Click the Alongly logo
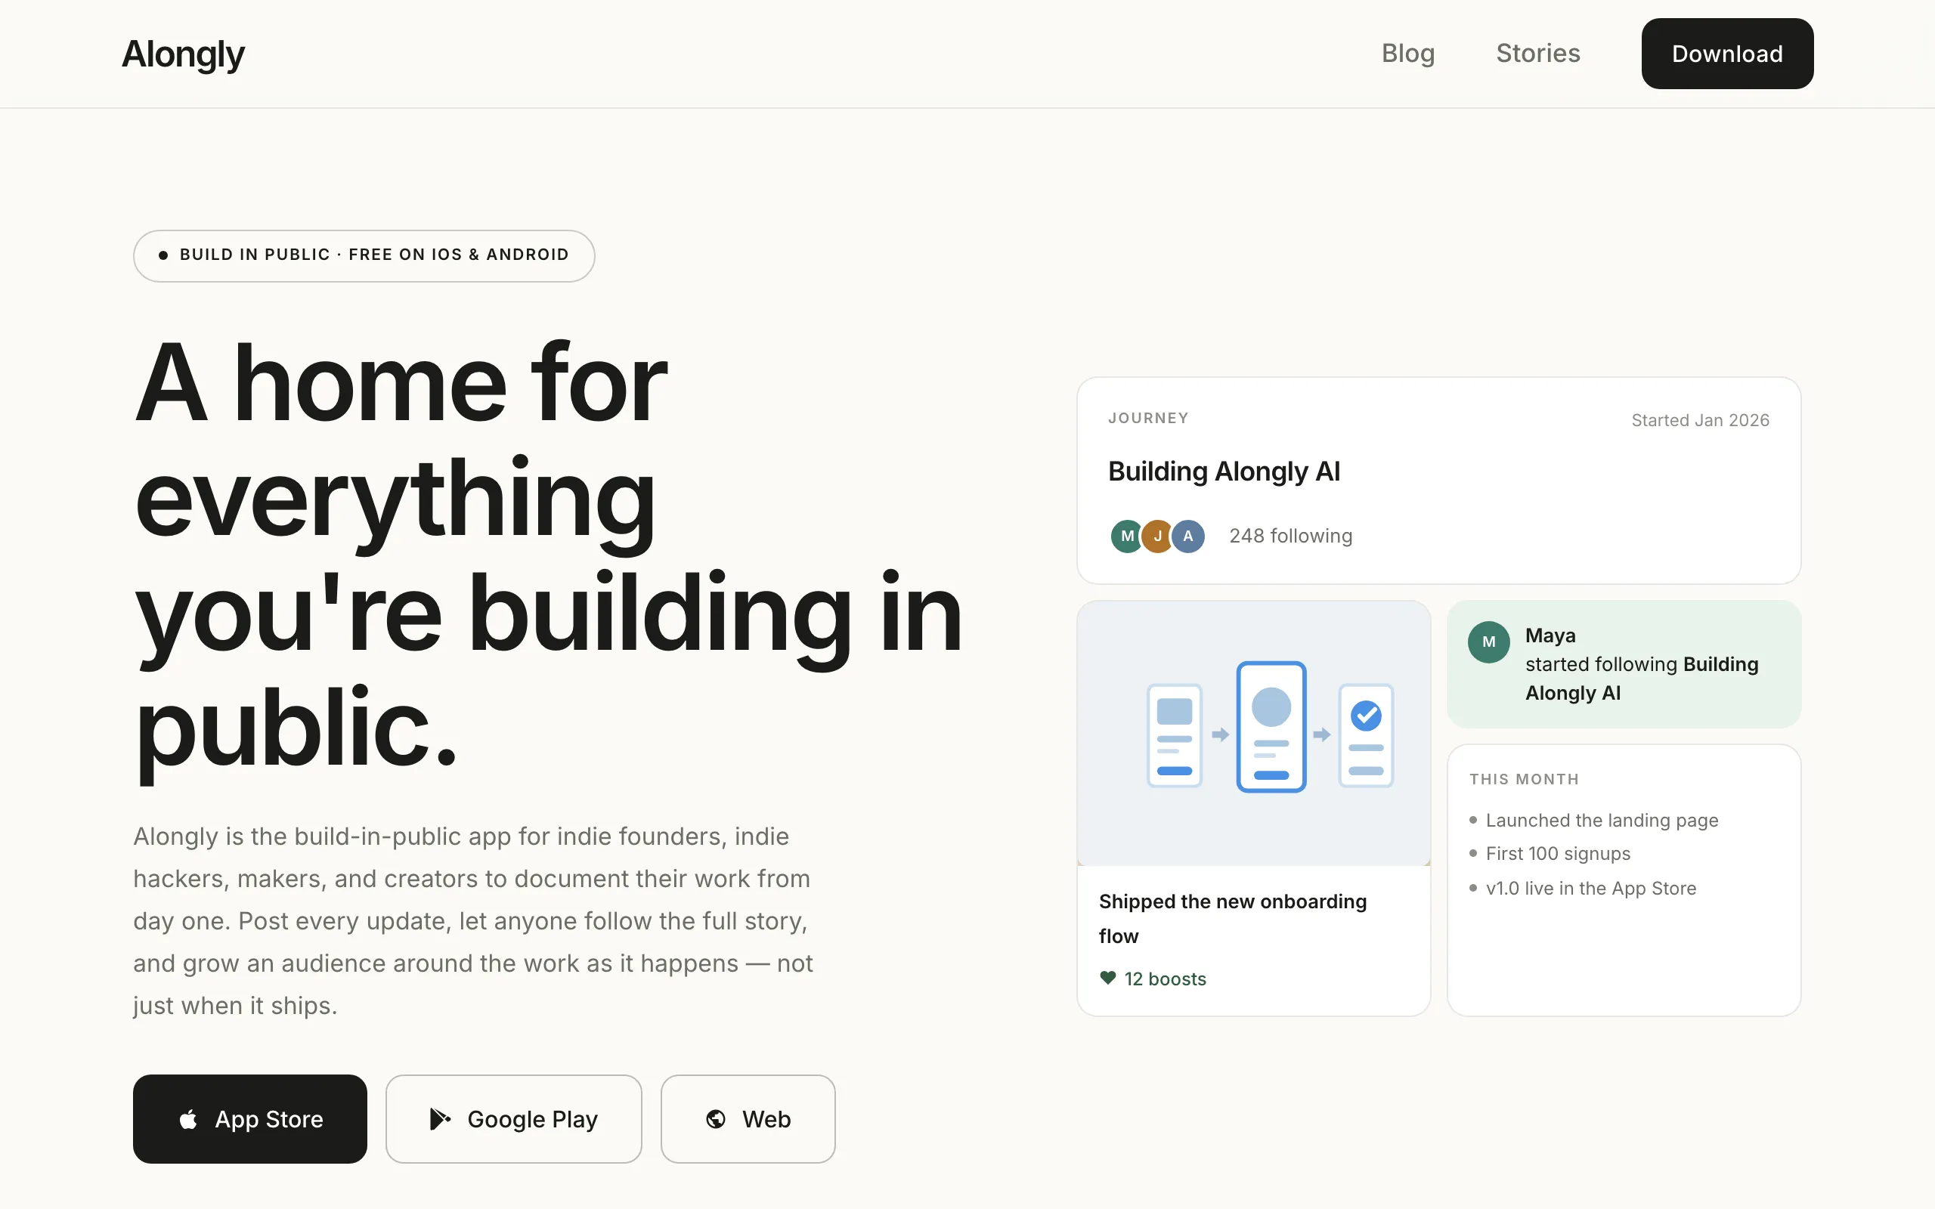Viewport: 1935px width, 1209px height. coord(183,54)
